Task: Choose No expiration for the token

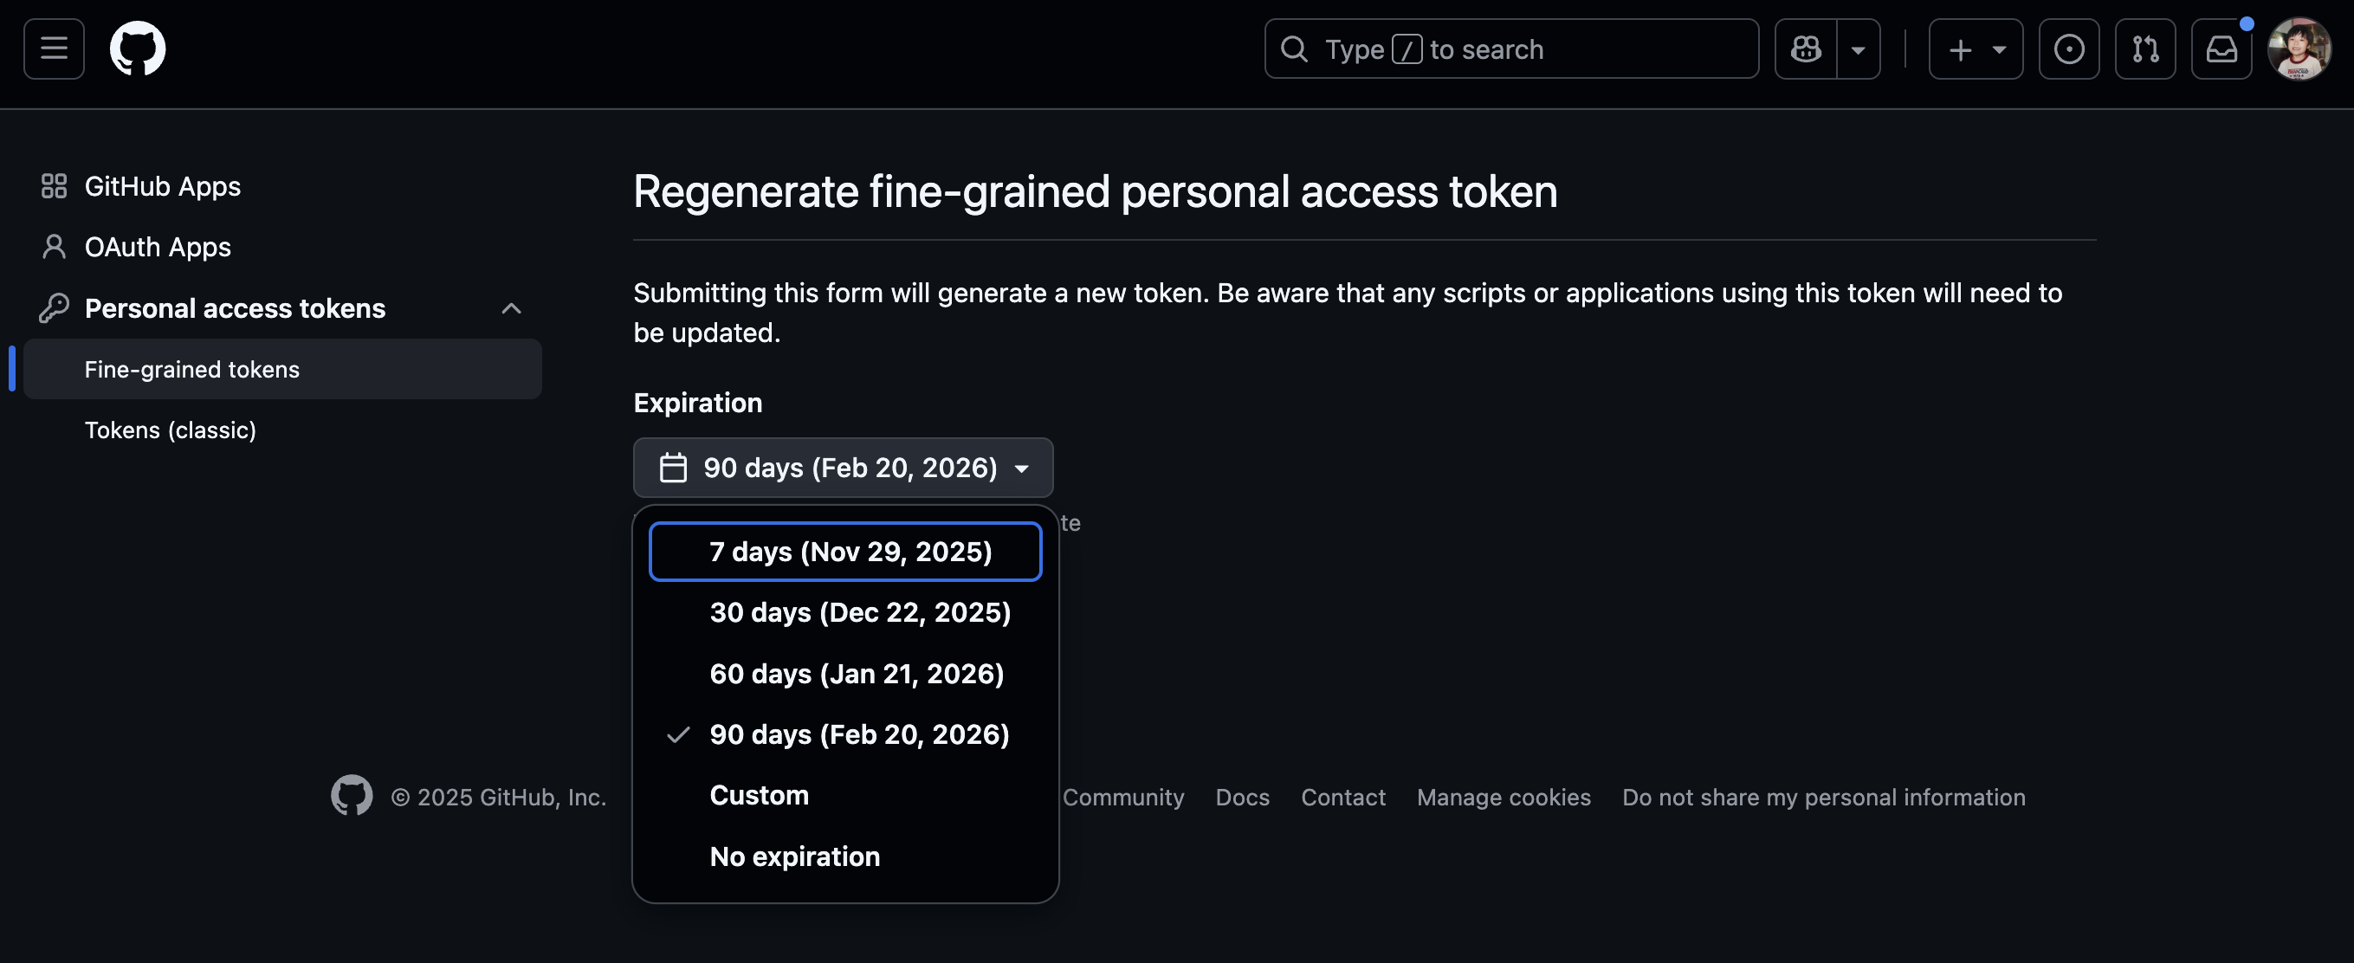Action: point(794,856)
